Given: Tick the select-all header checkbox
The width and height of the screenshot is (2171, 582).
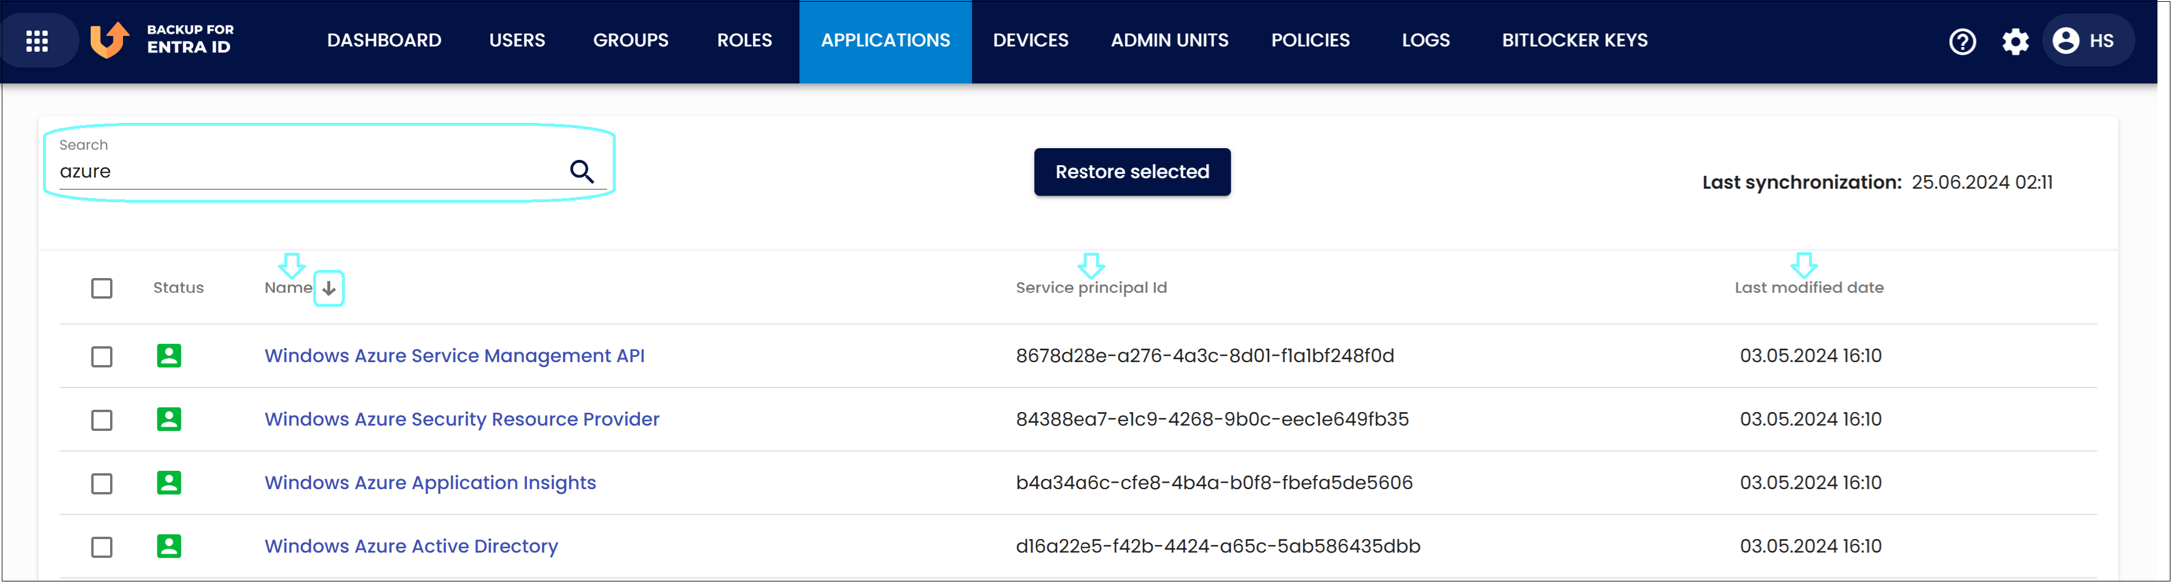Looking at the screenshot, I should [102, 288].
